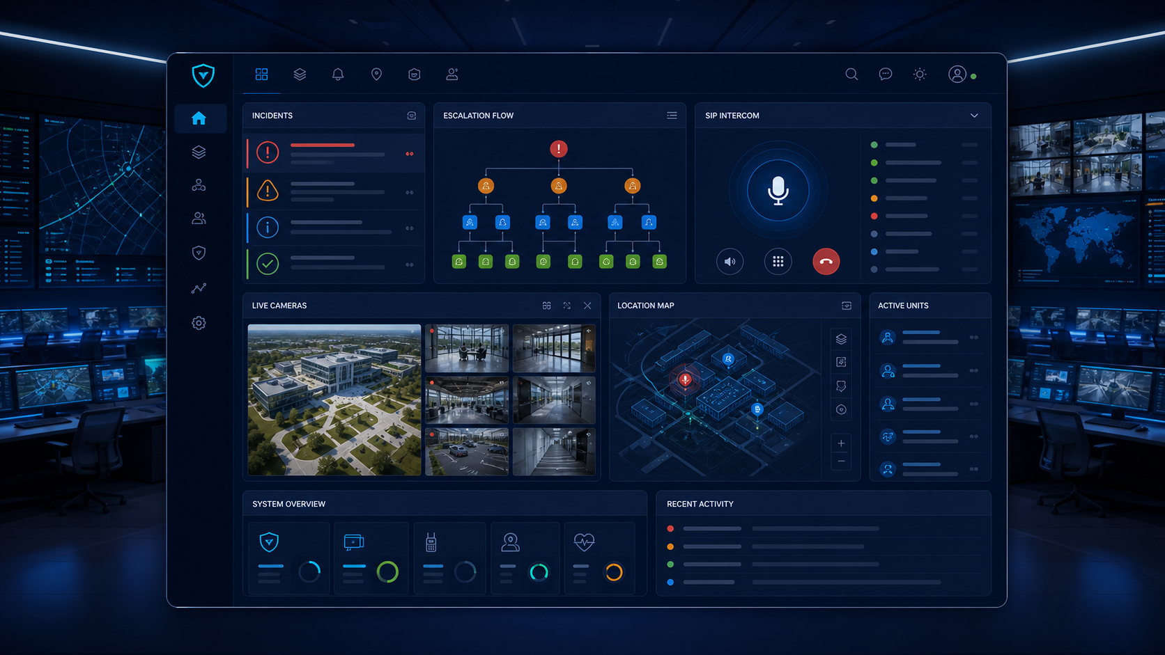Zoom in on the location map
Screen dimensions: 1165x655
point(841,443)
